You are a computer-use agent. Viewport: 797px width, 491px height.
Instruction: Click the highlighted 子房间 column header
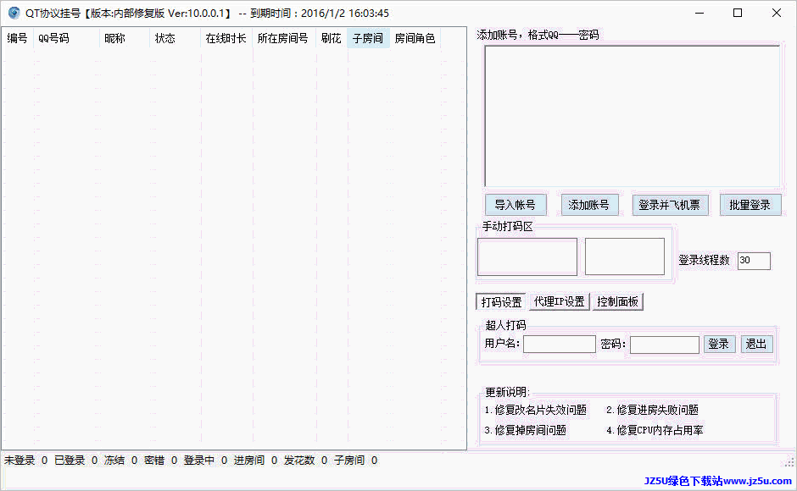[369, 38]
